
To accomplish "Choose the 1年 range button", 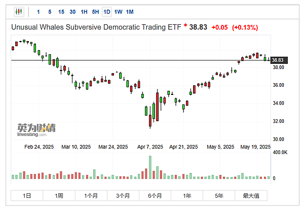I will 187,196.
